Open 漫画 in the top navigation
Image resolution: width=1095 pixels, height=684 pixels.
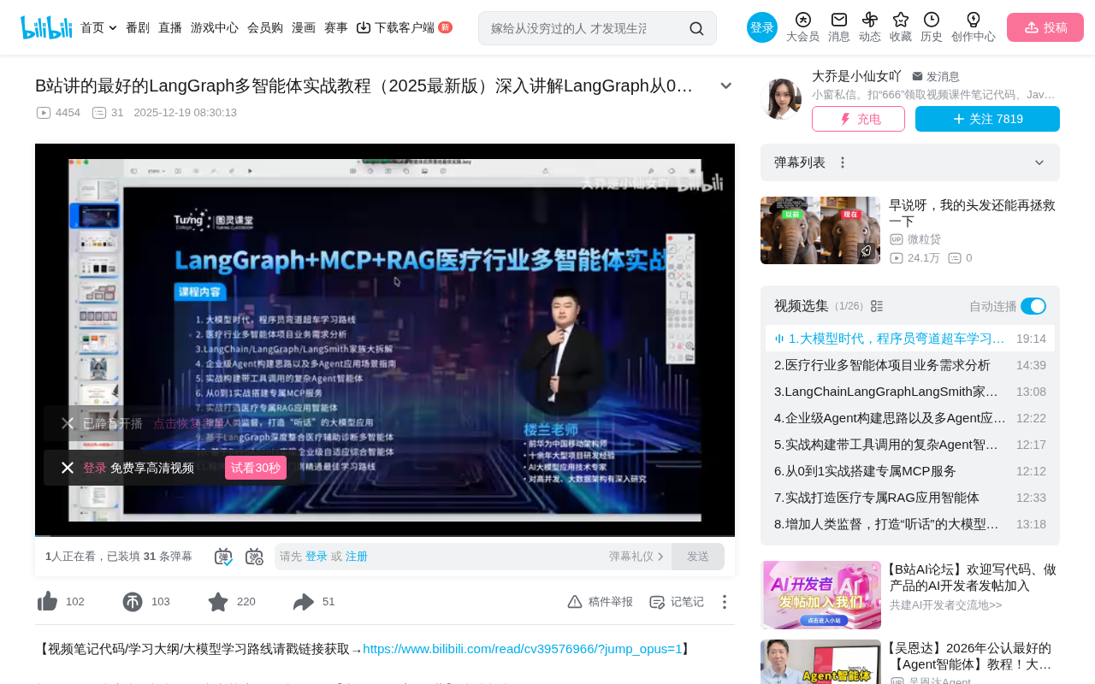click(x=304, y=27)
